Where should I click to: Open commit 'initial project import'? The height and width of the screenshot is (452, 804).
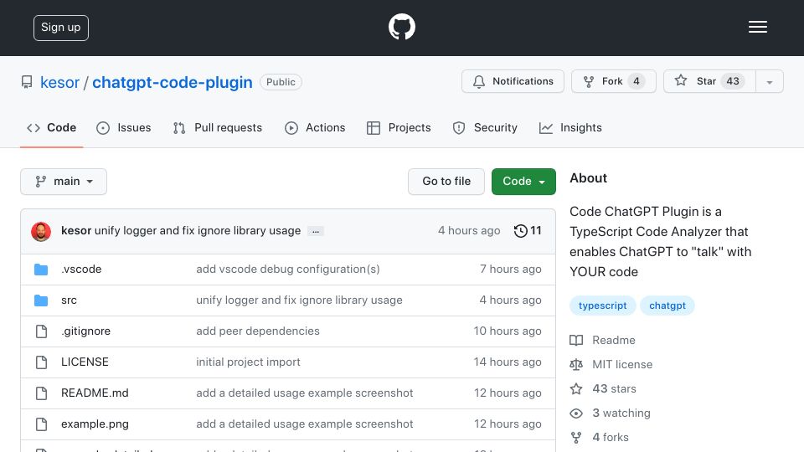248,362
